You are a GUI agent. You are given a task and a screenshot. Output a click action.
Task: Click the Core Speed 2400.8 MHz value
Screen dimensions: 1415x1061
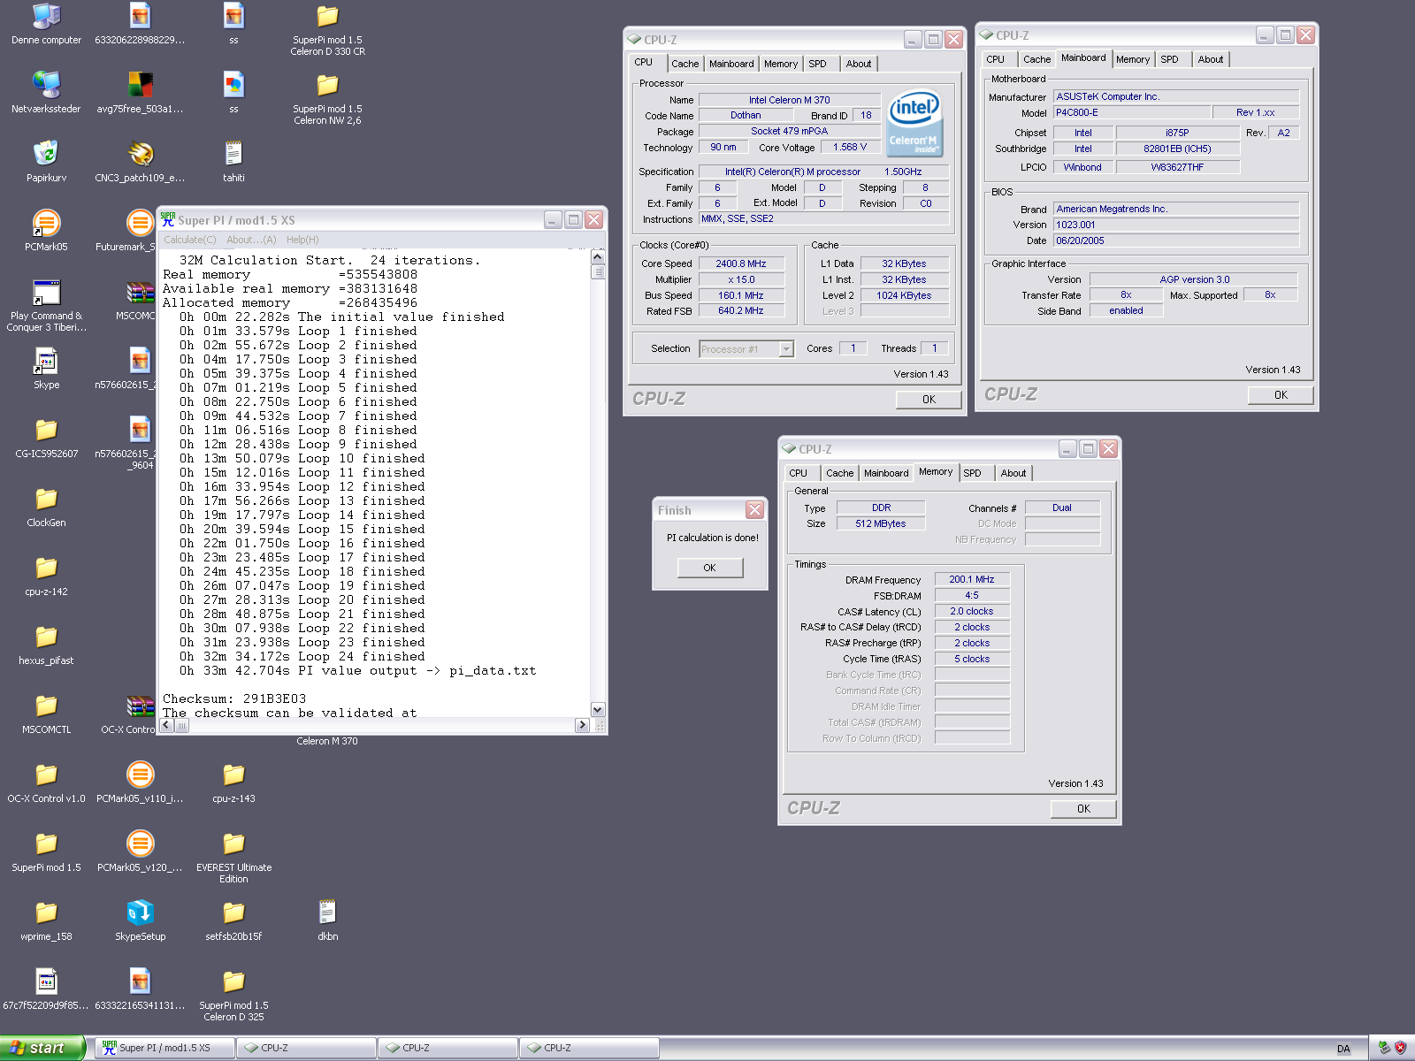(x=741, y=263)
